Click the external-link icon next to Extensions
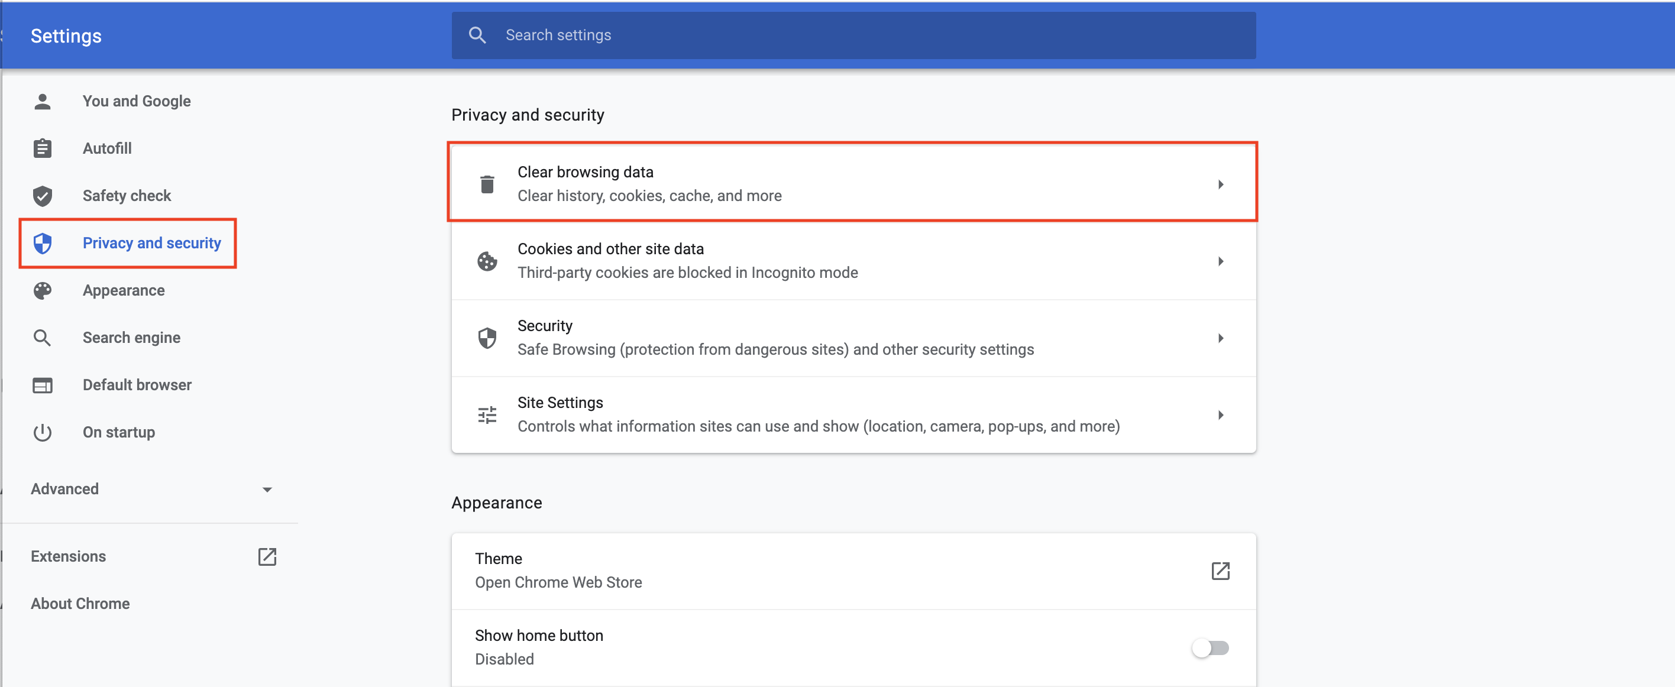Image resolution: width=1675 pixels, height=687 pixels. [x=267, y=556]
